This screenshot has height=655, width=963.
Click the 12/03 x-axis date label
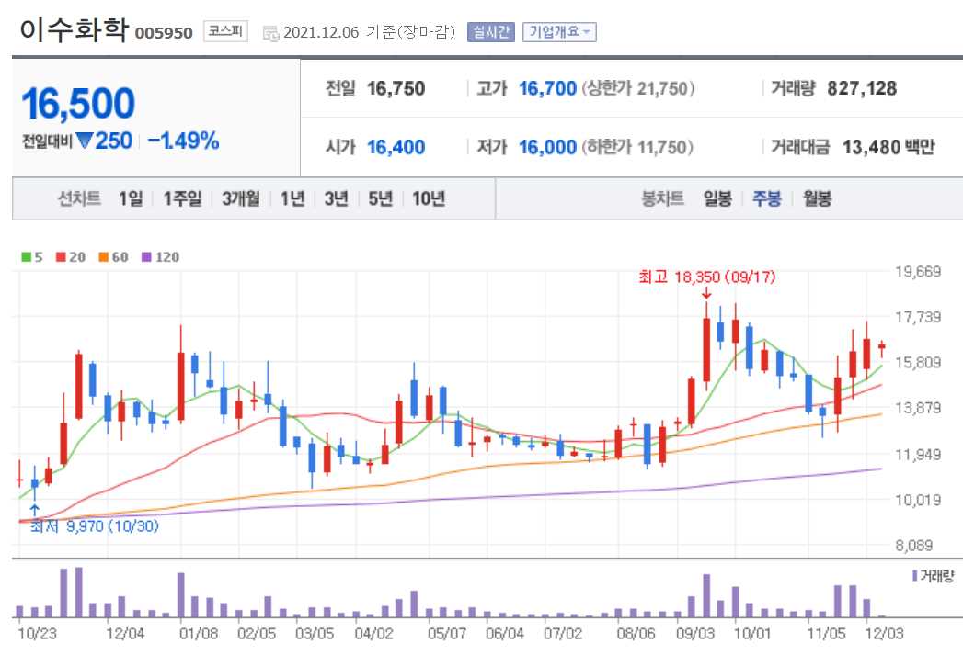coord(884,633)
